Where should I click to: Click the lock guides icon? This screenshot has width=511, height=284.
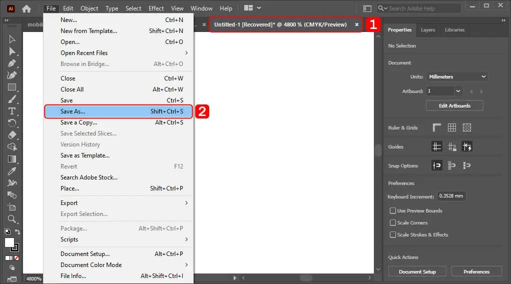coord(452,146)
